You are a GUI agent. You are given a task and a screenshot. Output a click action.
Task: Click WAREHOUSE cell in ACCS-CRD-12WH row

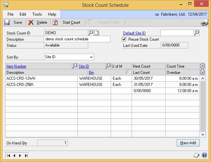pyautogui.click(x=94, y=78)
